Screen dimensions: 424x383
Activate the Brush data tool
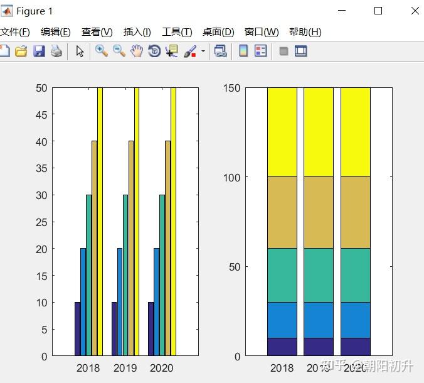[190, 51]
